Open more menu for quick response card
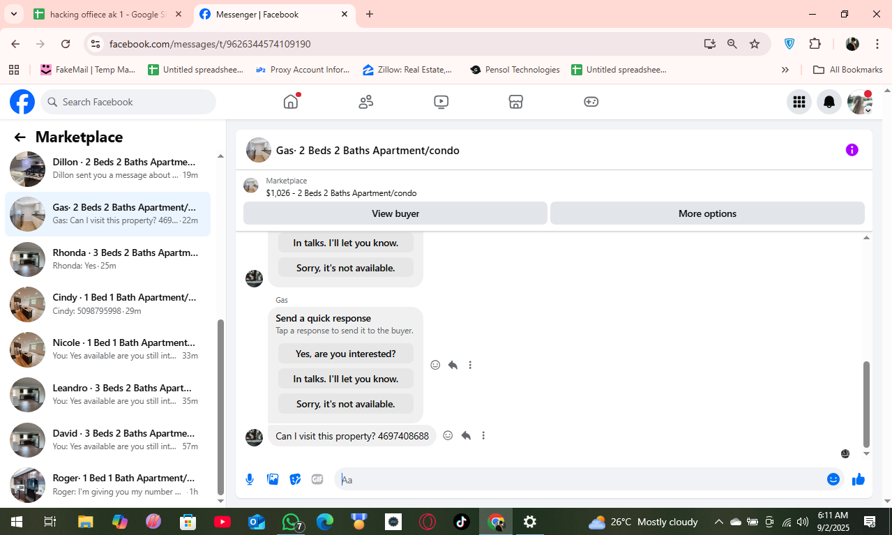This screenshot has height=535, width=892. tap(470, 365)
